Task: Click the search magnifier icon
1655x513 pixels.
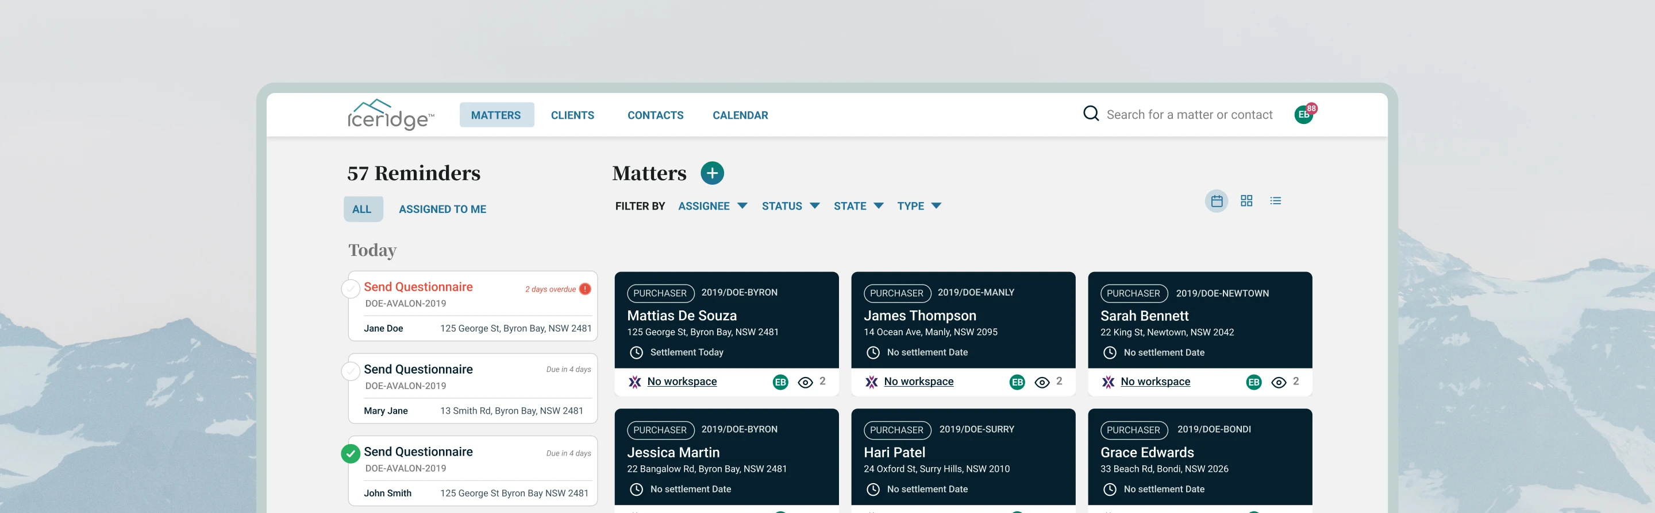Action: [x=1091, y=114]
